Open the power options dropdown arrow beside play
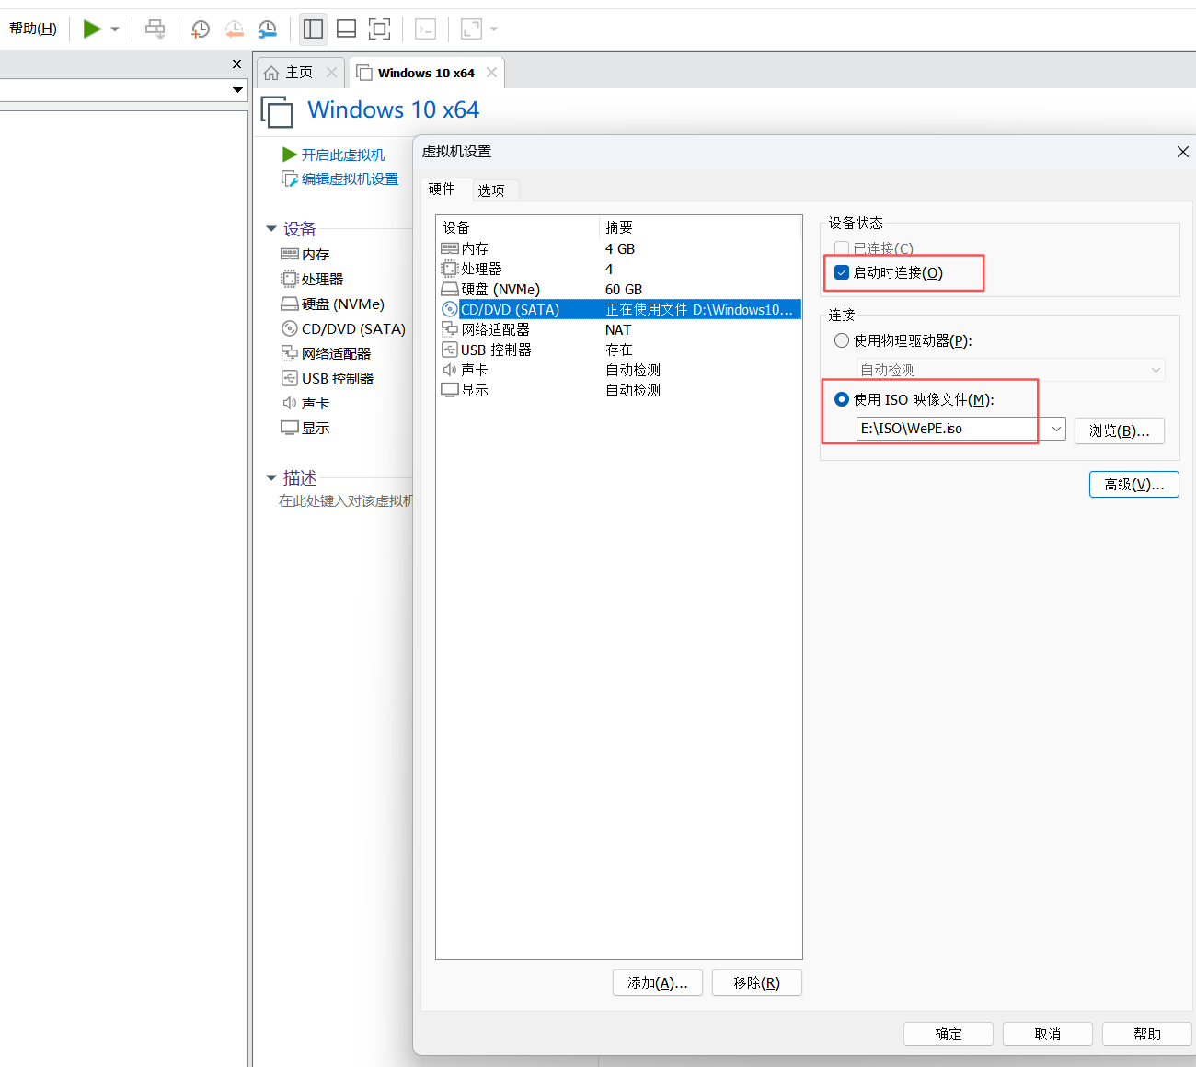 (x=115, y=29)
